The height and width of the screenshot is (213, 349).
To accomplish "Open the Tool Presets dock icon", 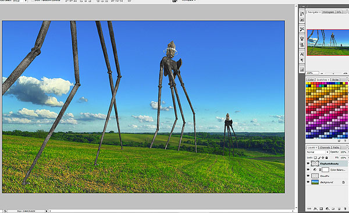I will tap(302, 29).
